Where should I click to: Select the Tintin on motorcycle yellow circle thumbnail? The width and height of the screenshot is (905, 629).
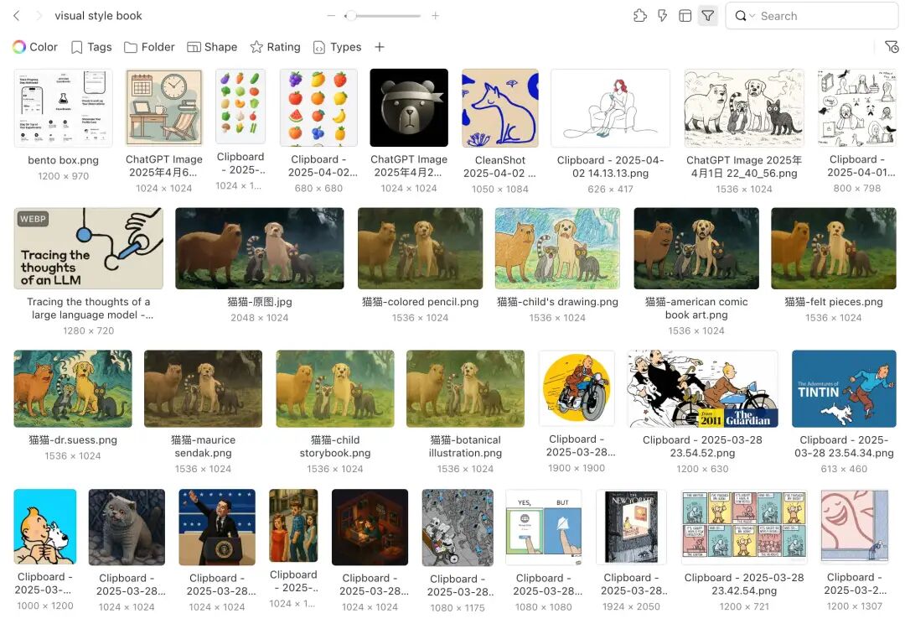(x=577, y=388)
